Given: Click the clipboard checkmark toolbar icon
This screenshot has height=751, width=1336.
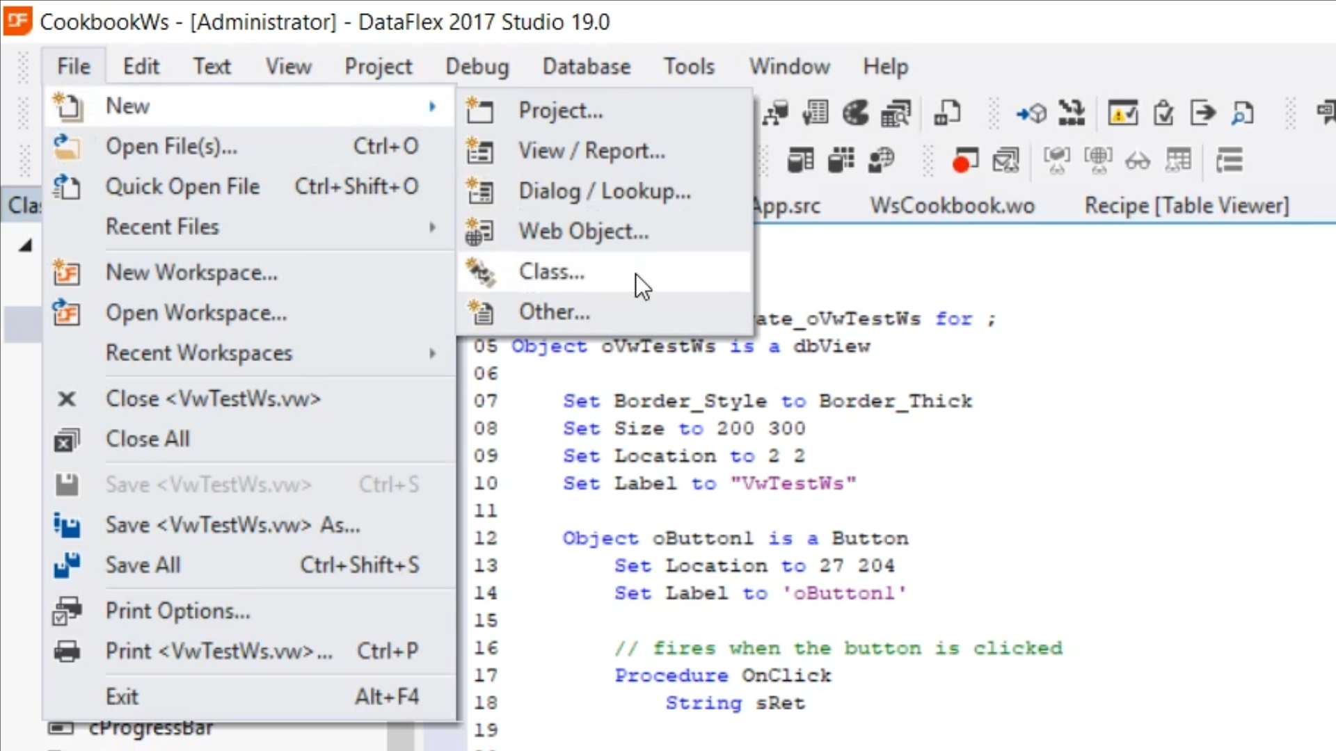Looking at the screenshot, I should pos(1163,113).
